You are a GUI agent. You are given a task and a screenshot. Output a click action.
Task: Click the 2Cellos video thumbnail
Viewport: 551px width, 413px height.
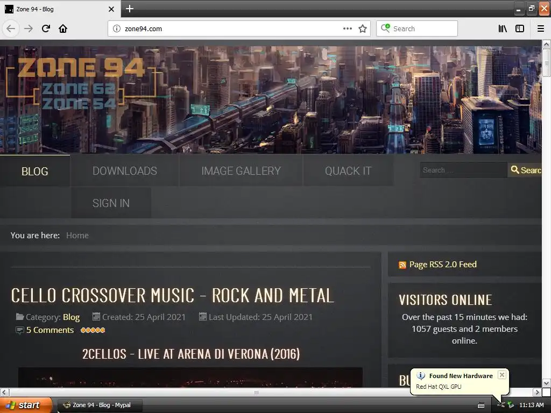point(190,377)
